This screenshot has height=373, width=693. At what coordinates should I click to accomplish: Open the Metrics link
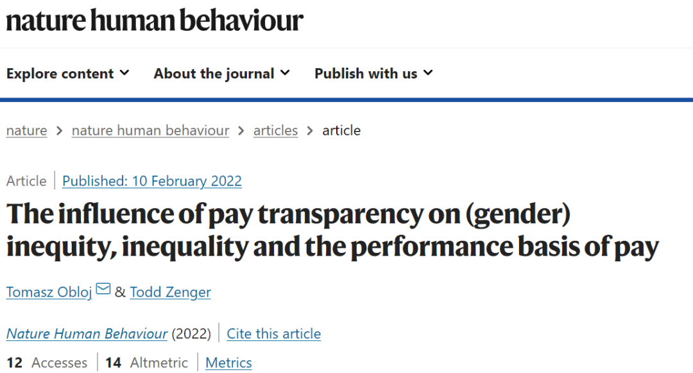(x=228, y=363)
